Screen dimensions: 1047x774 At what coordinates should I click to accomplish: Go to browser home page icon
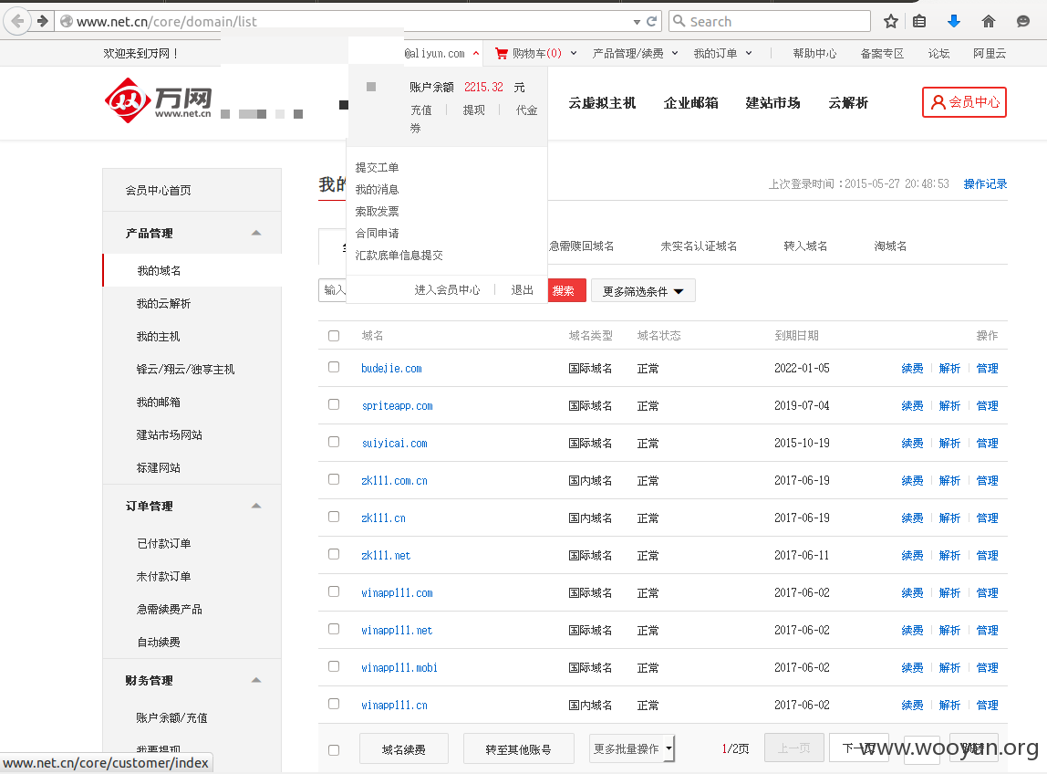click(x=989, y=21)
